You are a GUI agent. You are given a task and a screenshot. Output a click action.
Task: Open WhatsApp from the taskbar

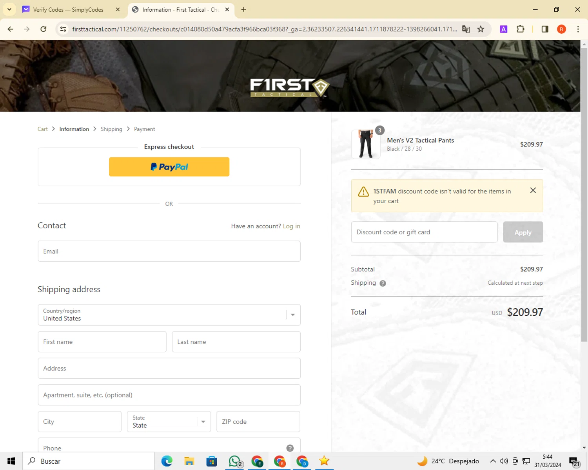tap(235, 461)
